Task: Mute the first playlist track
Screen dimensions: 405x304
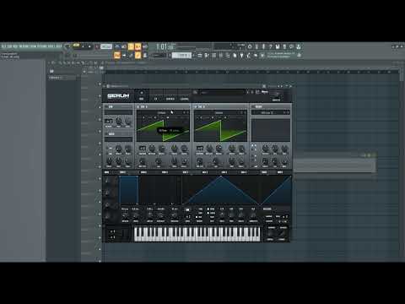Action: 100,84
